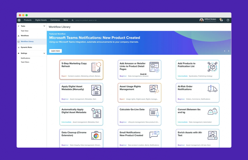Go to next featured workflow arrow

tap(228, 51)
